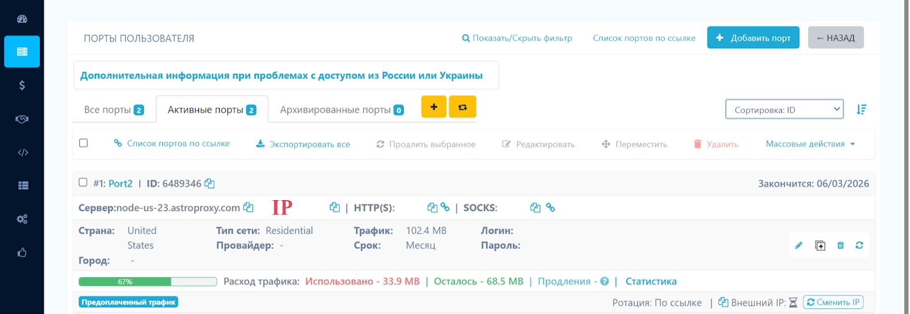Switch to the Все порты tab
The width and height of the screenshot is (910, 314).
114,110
